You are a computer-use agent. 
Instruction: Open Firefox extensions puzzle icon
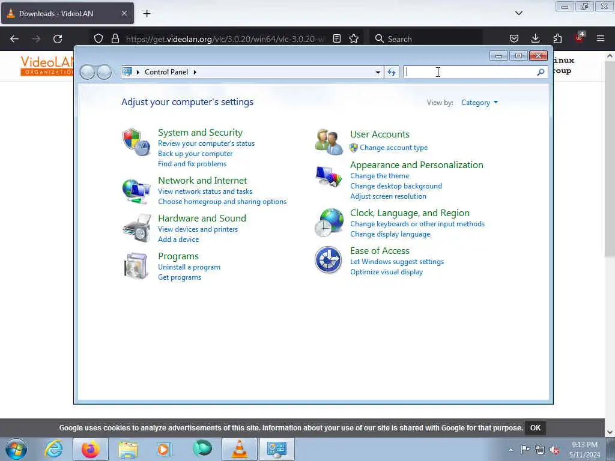tap(557, 38)
